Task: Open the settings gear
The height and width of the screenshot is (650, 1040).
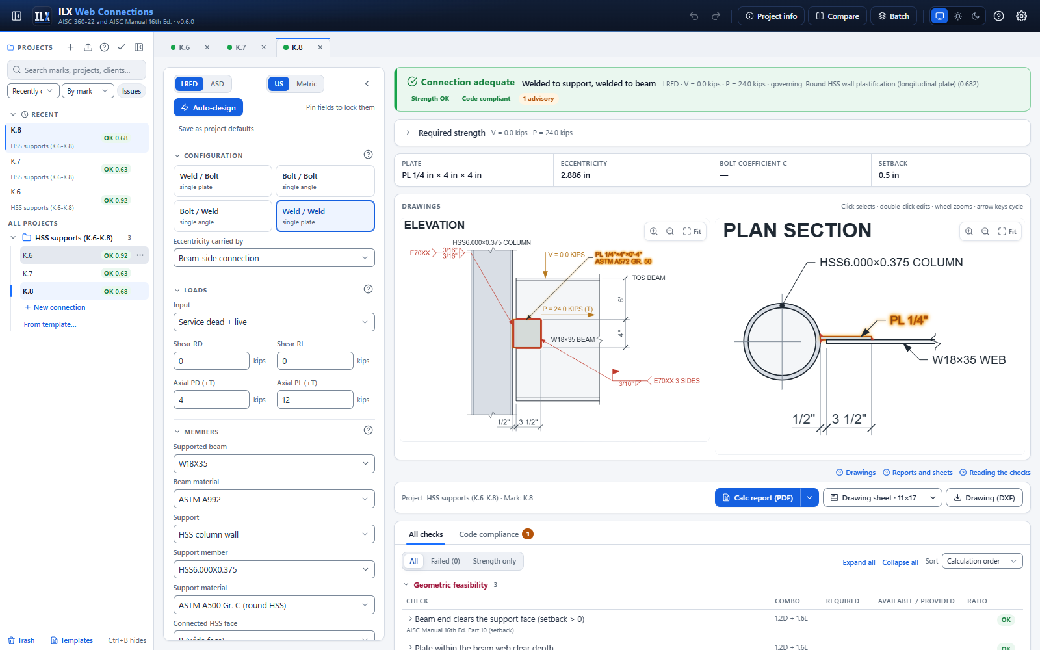Action: coord(1022,16)
